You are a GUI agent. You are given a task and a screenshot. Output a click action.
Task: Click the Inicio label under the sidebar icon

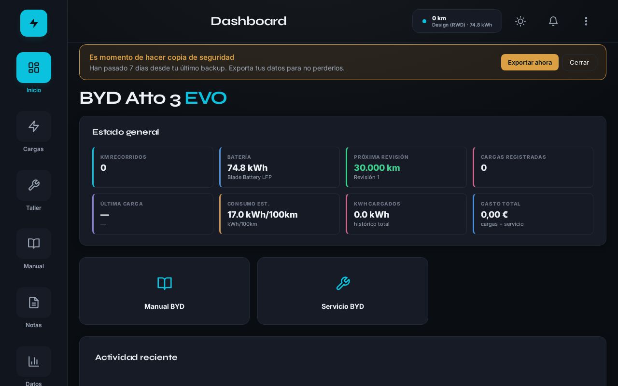tap(34, 90)
